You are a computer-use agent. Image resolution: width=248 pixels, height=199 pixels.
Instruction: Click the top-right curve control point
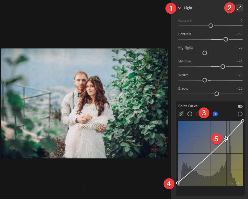tap(243, 121)
